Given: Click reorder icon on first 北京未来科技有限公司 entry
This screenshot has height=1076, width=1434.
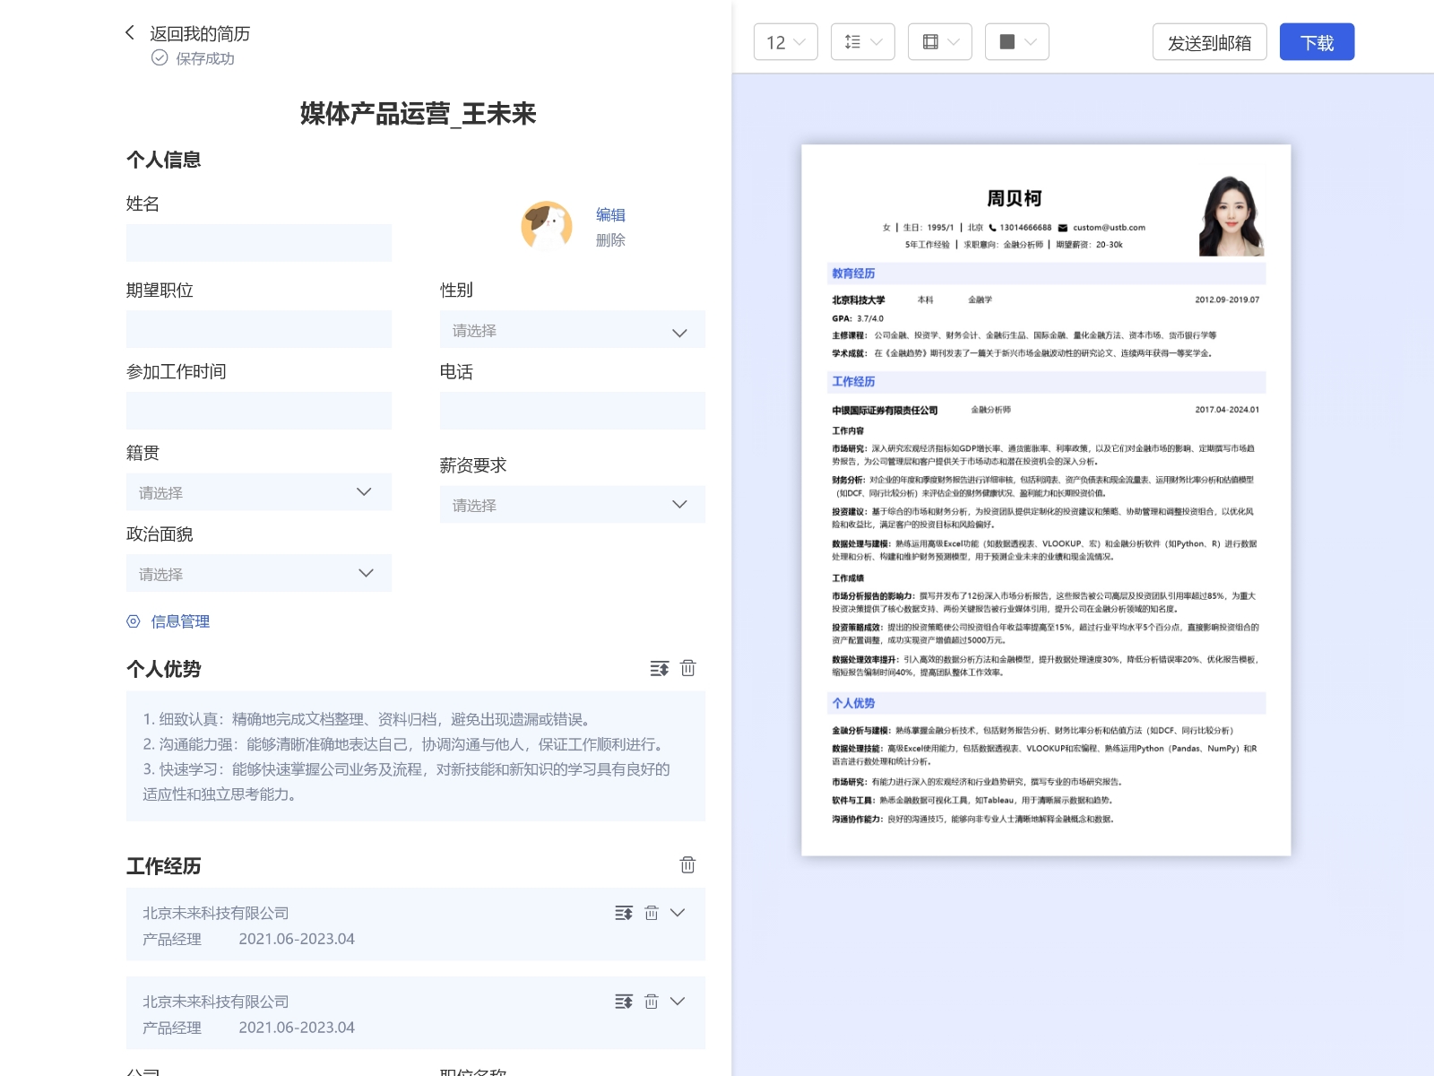Looking at the screenshot, I should click(624, 913).
